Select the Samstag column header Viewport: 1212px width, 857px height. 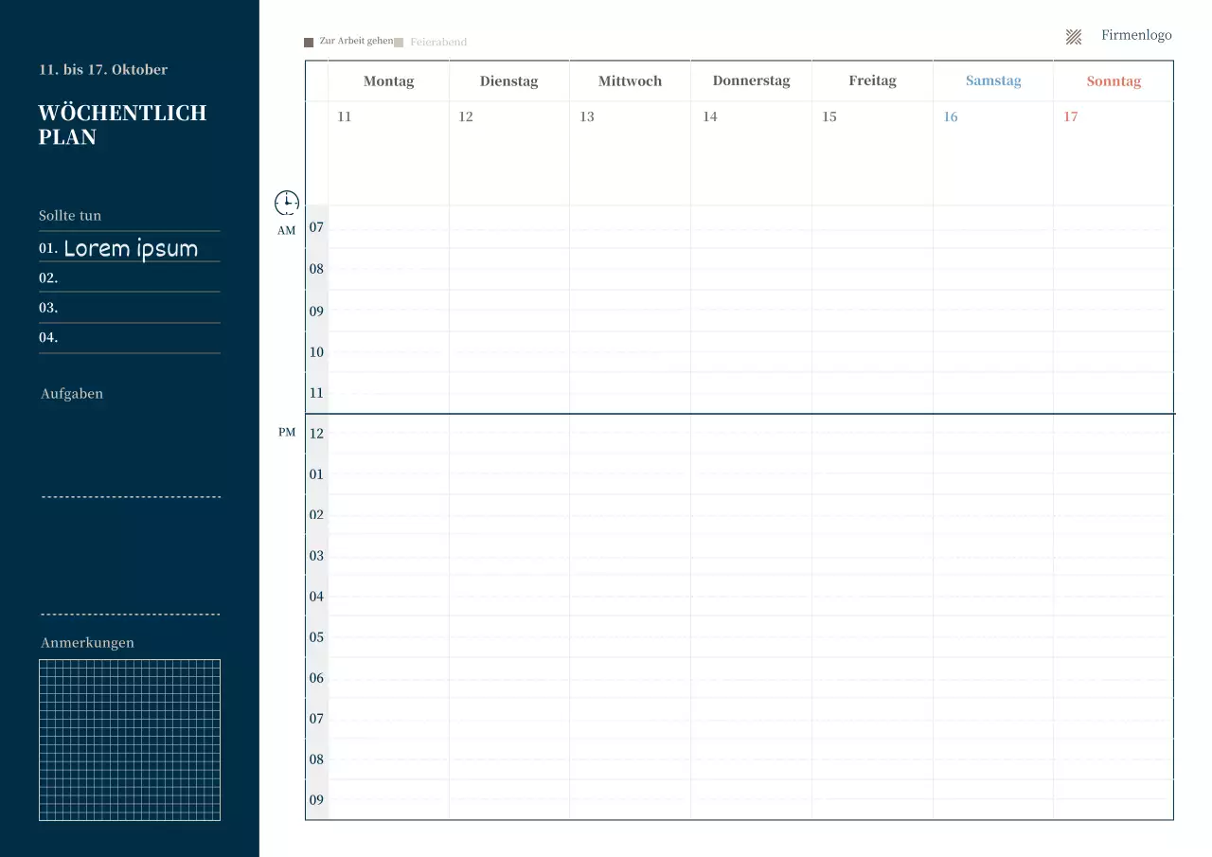click(993, 81)
